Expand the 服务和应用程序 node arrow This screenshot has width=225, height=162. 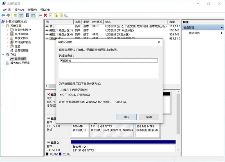click(3, 63)
